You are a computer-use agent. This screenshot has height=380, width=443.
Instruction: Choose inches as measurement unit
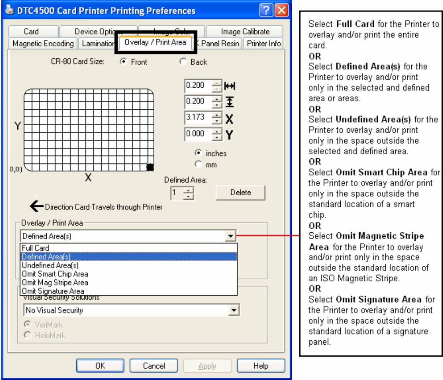point(198,153)
